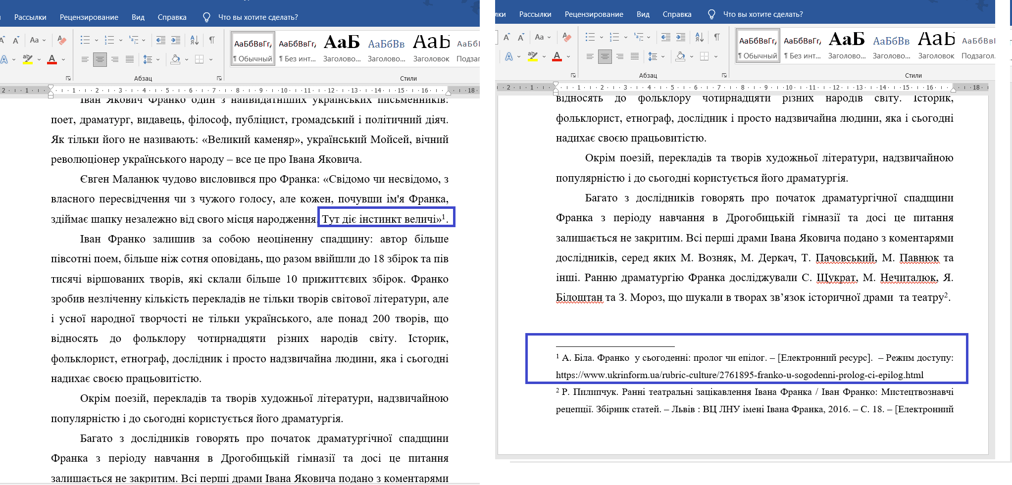Click 'Что вы хотите сделать?' box, left window
This screenshot has width=1012, height=485.
257,17
